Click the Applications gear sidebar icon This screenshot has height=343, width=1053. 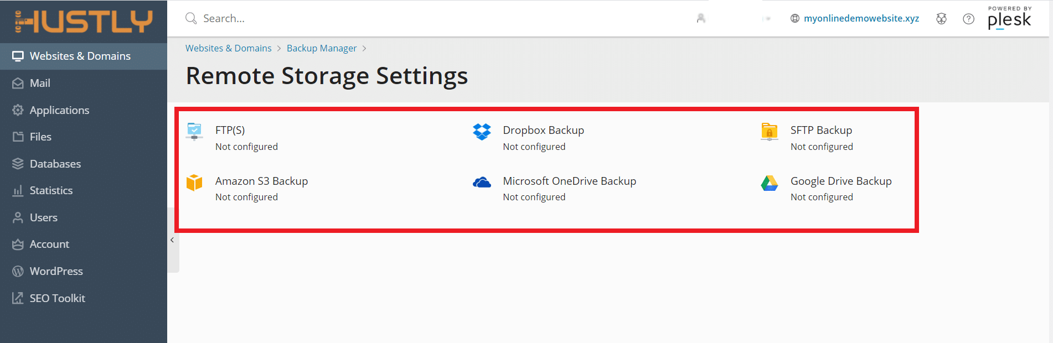click(x=18, y=110)
